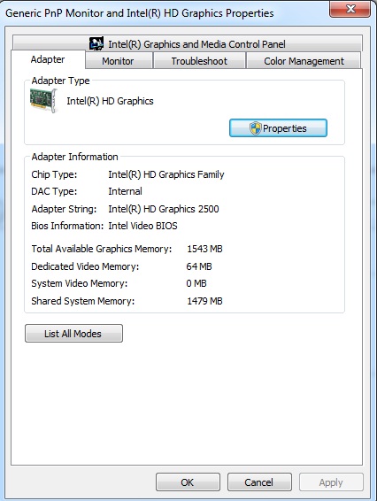This screenshot has width=377, height=501.
Task: Select the Adapter tab
Action: pos(48,59)
